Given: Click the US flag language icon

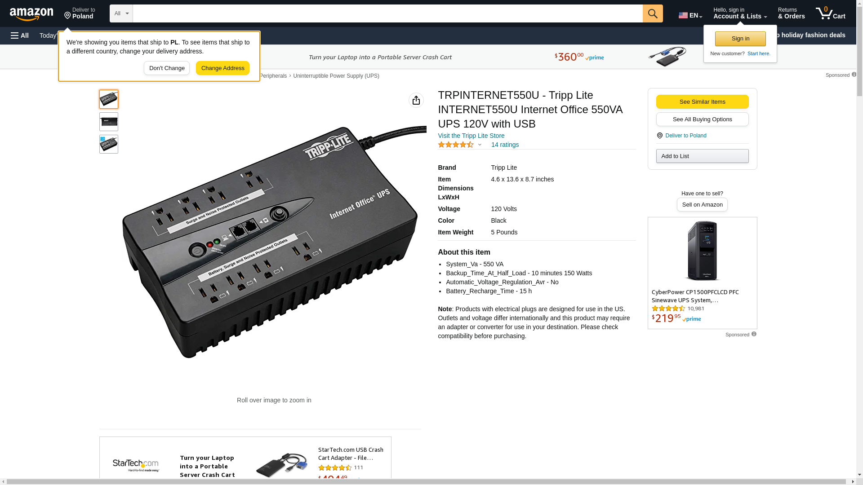Looking at the screenshot, I should tap(683, 15).
